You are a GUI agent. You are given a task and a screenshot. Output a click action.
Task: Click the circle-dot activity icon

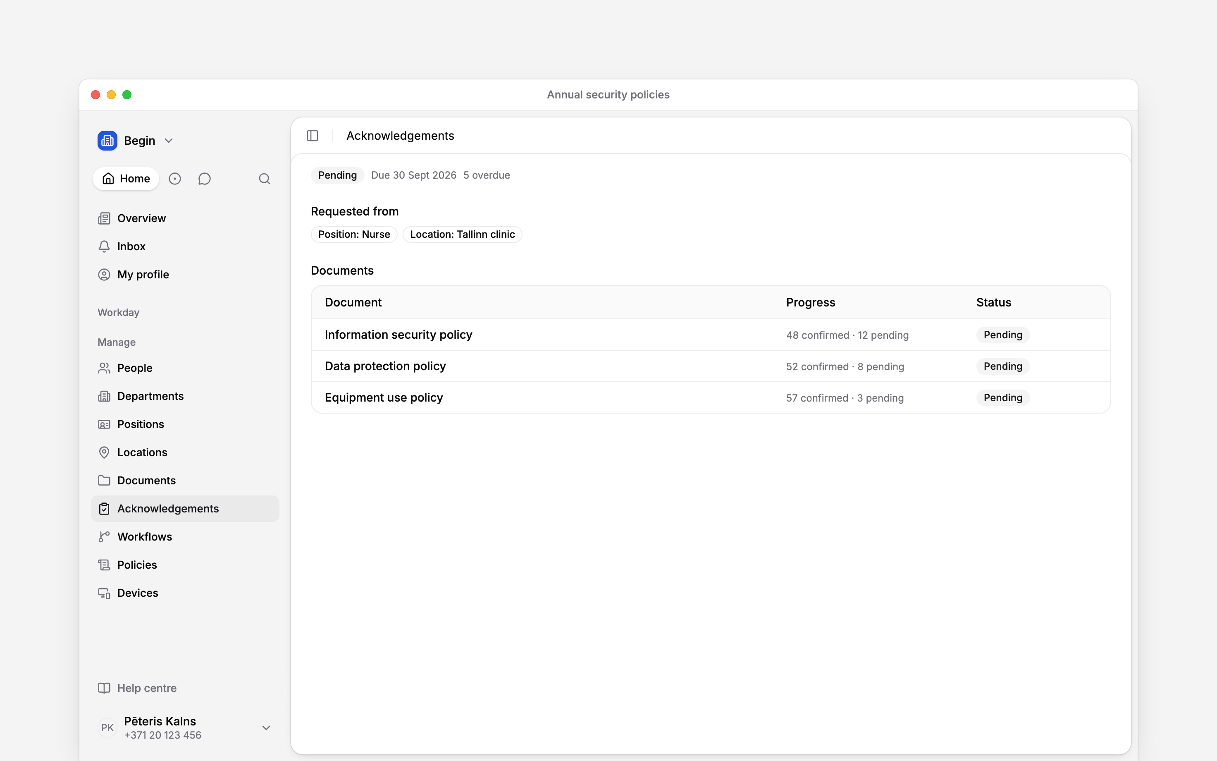coord(174,179)
